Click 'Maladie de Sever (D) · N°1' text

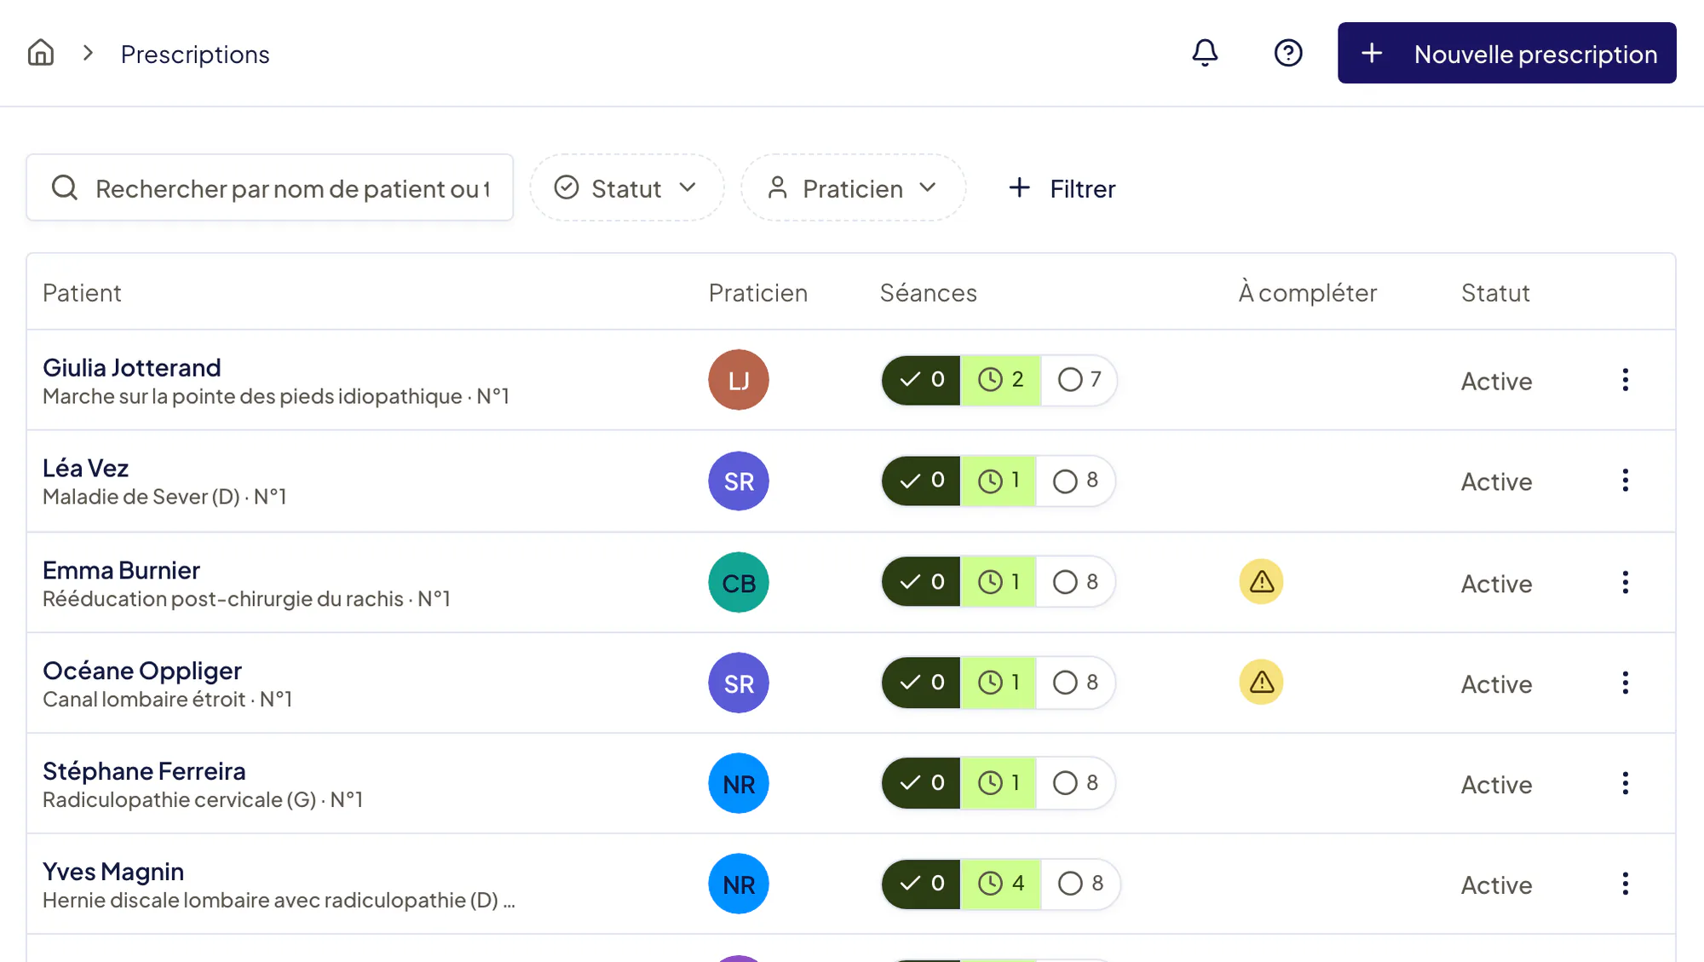(x=164, y=497)
